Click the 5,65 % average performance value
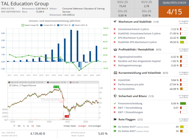Screen dimensions: 189x138 tap(103, 134)
